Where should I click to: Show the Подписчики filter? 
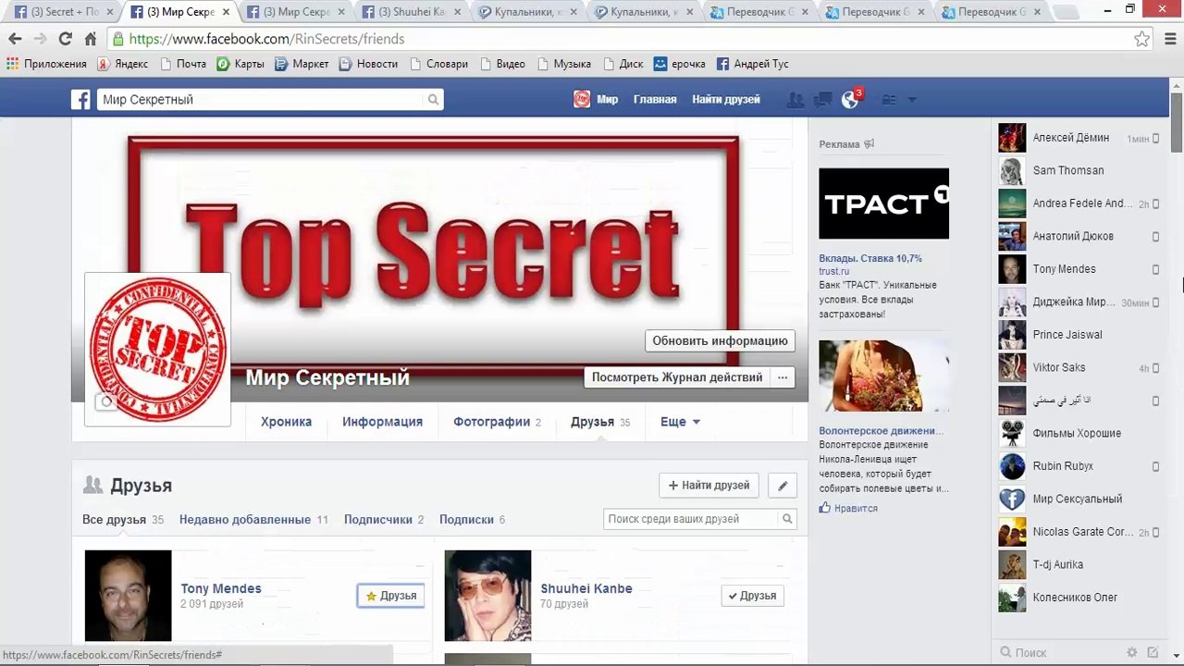click(384, 520)
